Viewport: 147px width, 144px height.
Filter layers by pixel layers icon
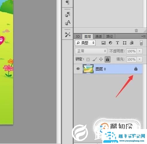[103, 43]
